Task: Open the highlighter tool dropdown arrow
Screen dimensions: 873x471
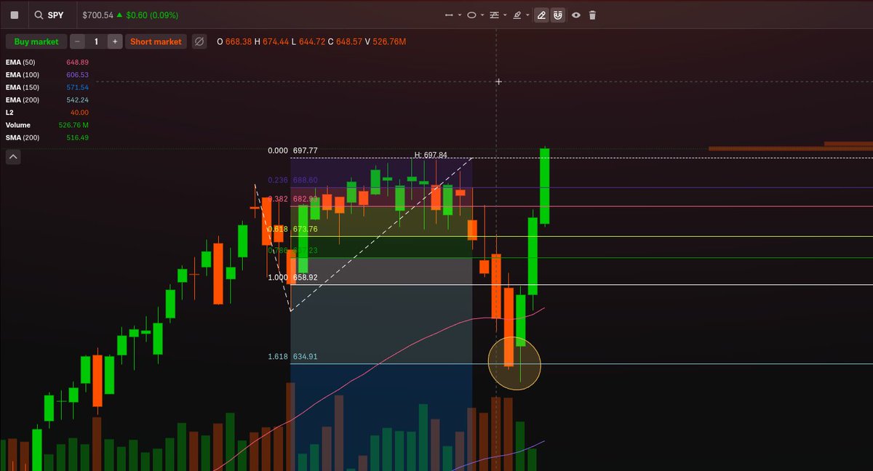Action: click(527, 15)
